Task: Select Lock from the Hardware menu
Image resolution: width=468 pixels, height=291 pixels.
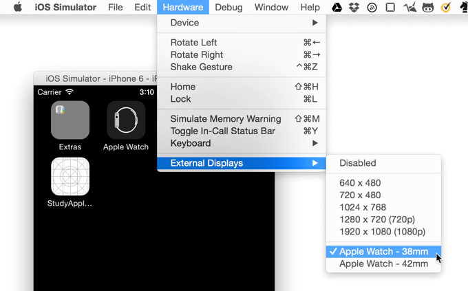Action: point(242,99)
